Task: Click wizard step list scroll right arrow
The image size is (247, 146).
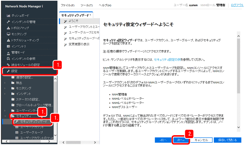Action: 95,142
